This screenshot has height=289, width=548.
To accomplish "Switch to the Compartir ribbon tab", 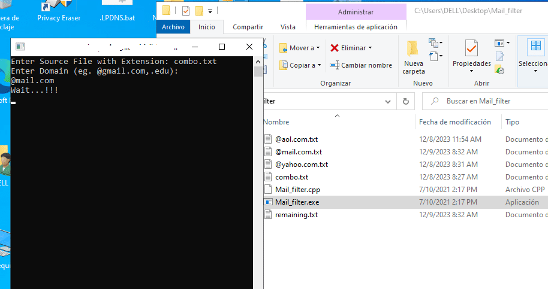I will click(248, 27).
